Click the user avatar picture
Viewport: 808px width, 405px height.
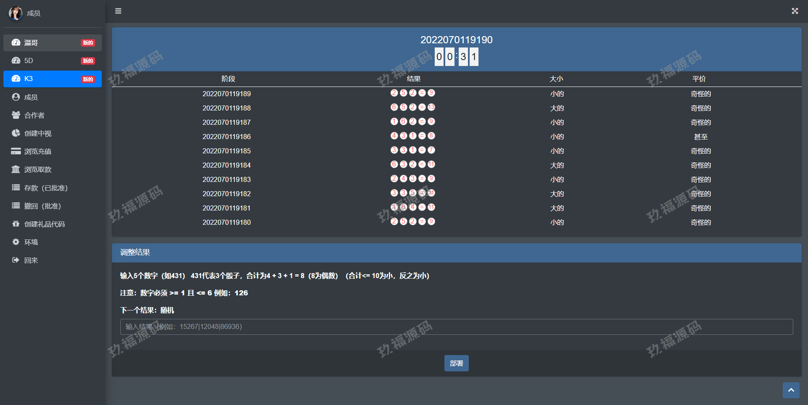click(x=16, y=13)
